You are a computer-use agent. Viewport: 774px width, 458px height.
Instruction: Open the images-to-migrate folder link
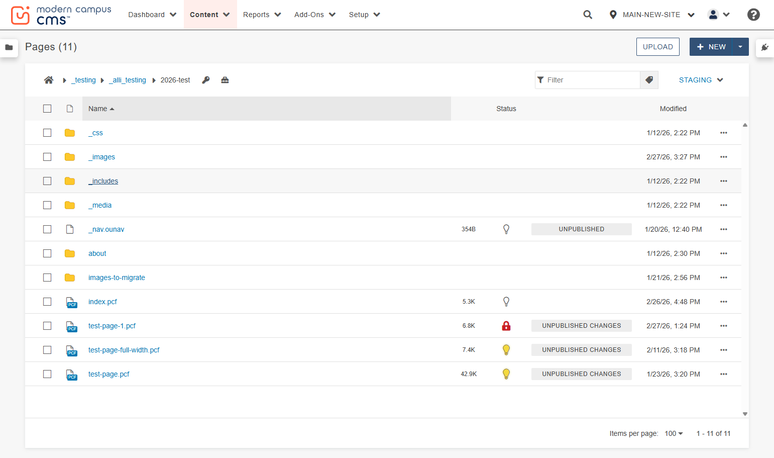[x=117, y=278]
